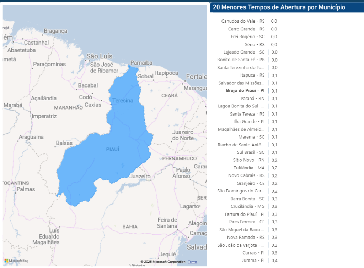Image resolution: width=364 pixels, height=268 pixels.
Task: Click the Microsoft Corporation copyright text
Action: click(x=163, y=262)
